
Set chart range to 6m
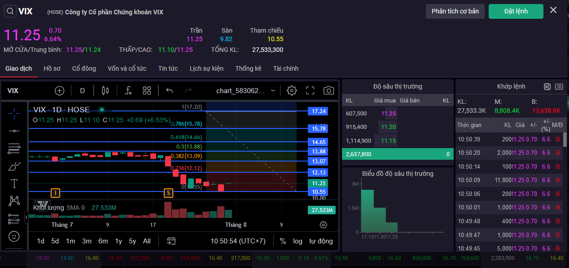(103, 241)
